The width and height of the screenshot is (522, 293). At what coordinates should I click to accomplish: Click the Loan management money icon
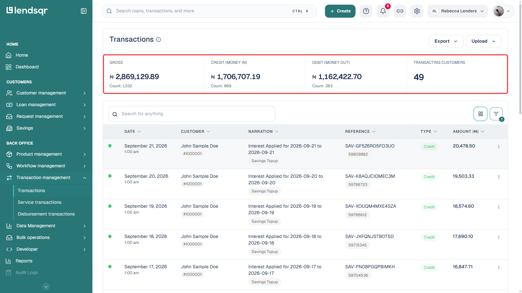[x=9, y=105]
